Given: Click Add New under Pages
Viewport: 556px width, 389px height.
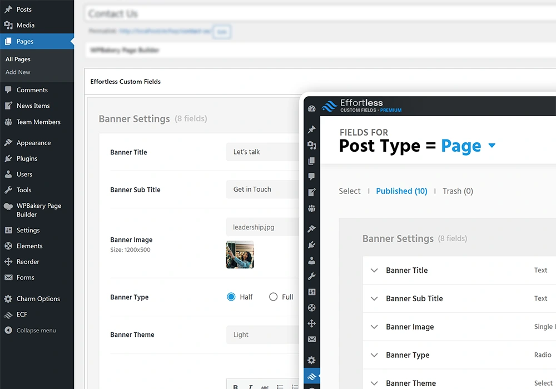Looking at the screenshot, I should coord(17,72).
